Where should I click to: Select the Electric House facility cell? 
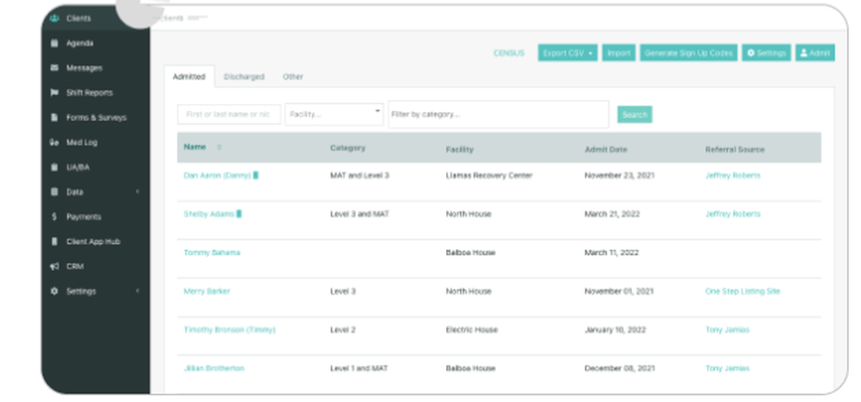(472, 330)
